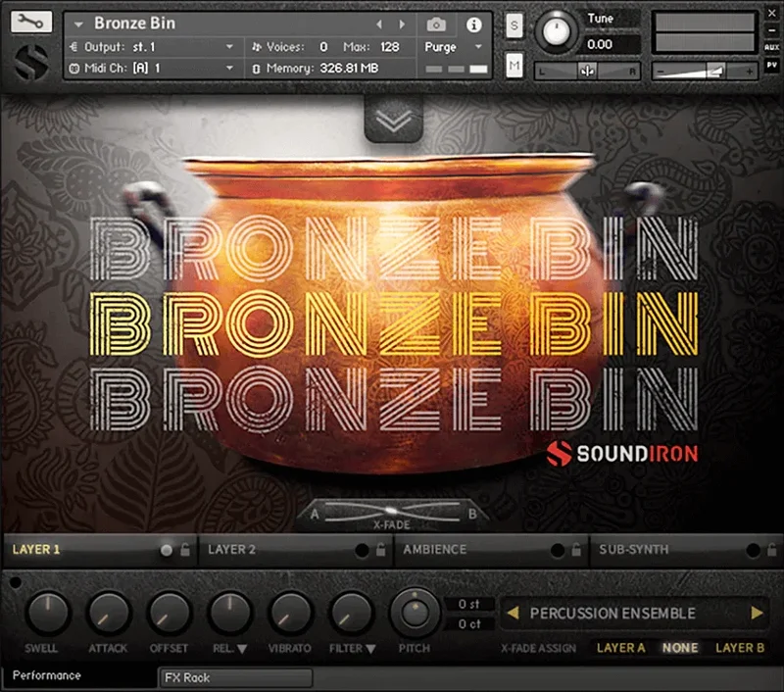Screen dimensions: 784x692
Task: Toggle Sub-Synth power button
Action: coord(753,551)
